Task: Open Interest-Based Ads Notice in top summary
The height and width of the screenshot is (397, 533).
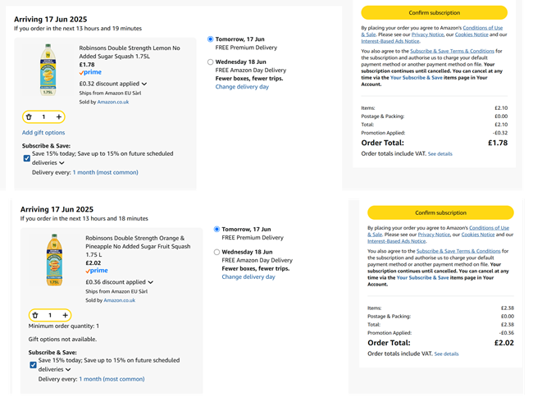Action: [390, 41]
